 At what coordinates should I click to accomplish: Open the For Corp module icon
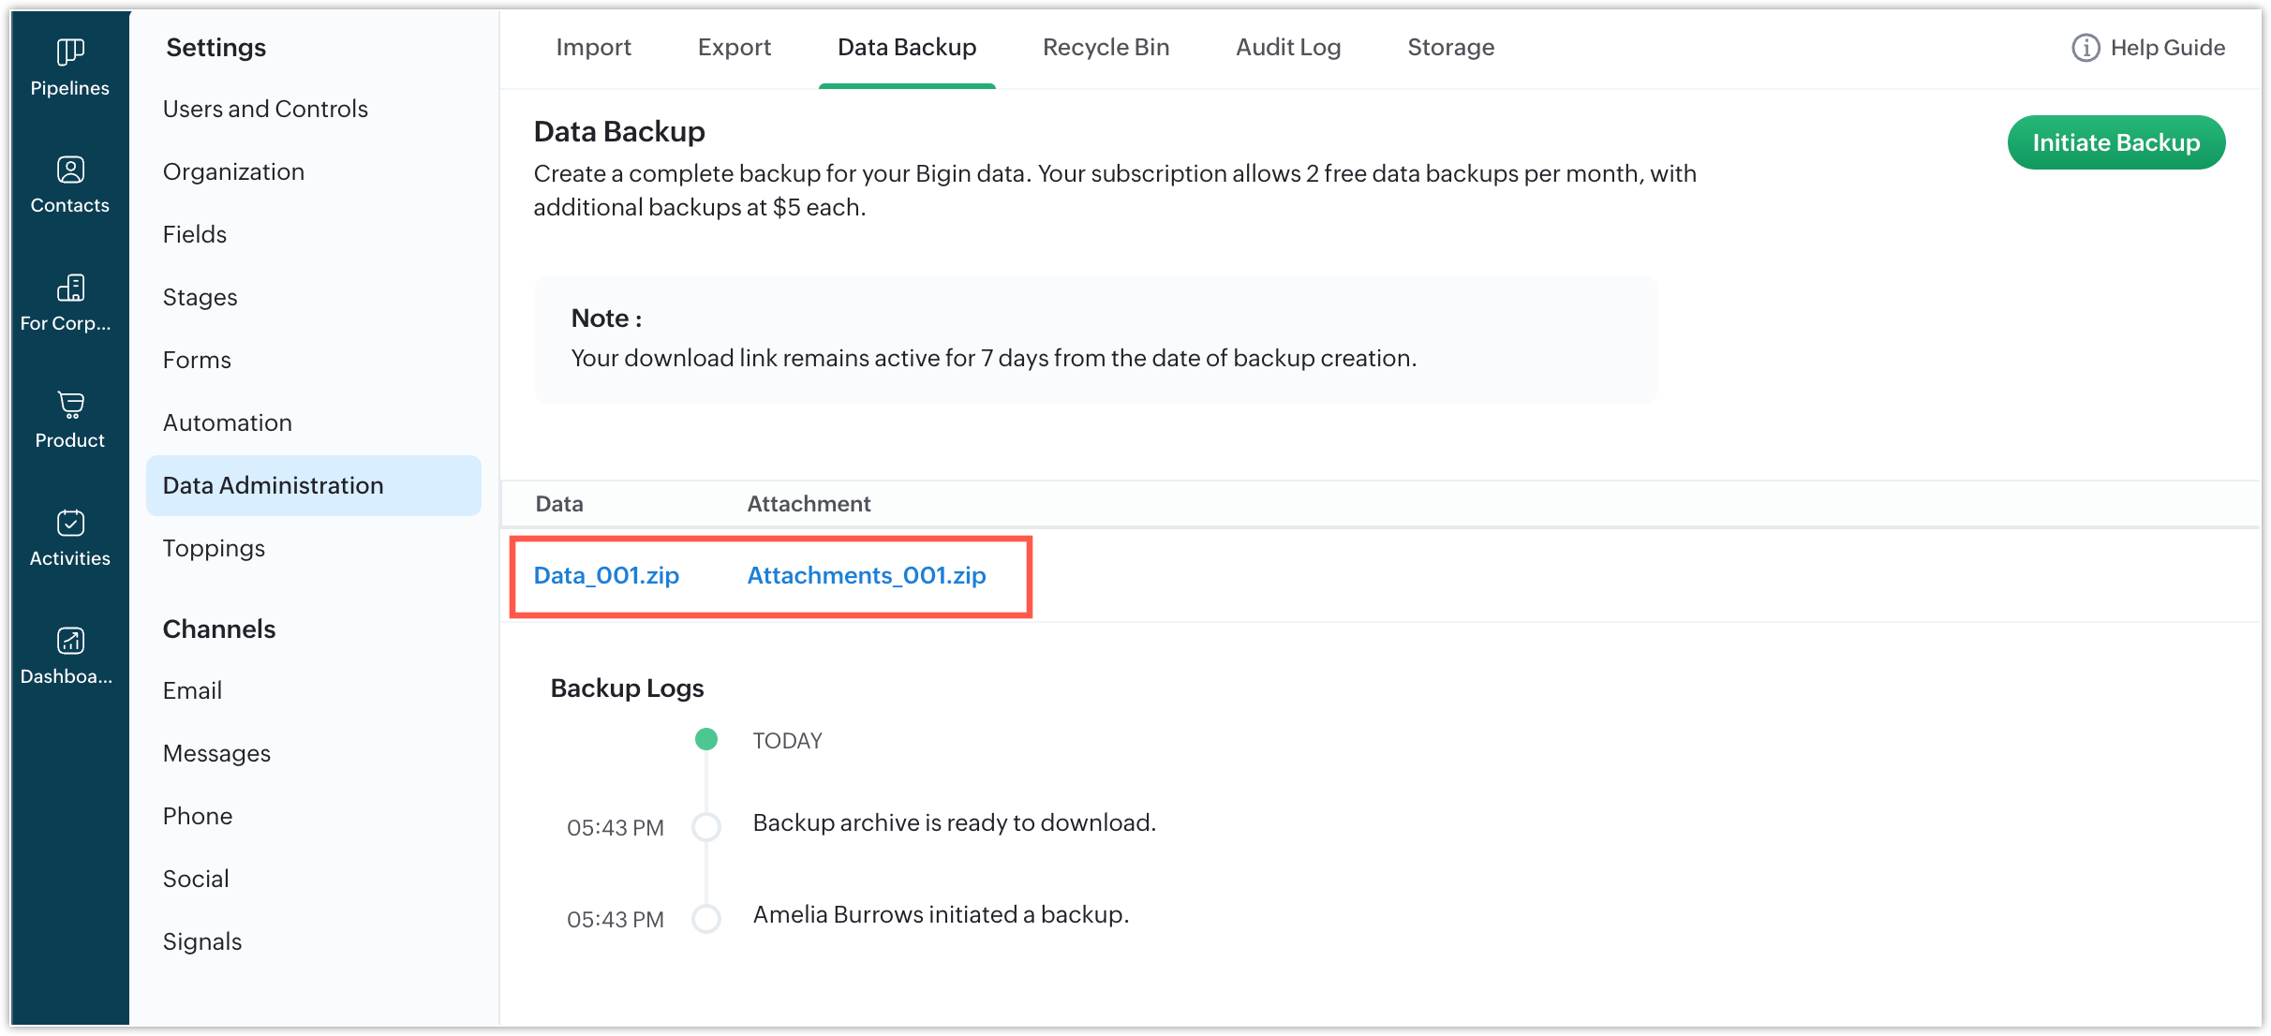(x=70, y=289)
